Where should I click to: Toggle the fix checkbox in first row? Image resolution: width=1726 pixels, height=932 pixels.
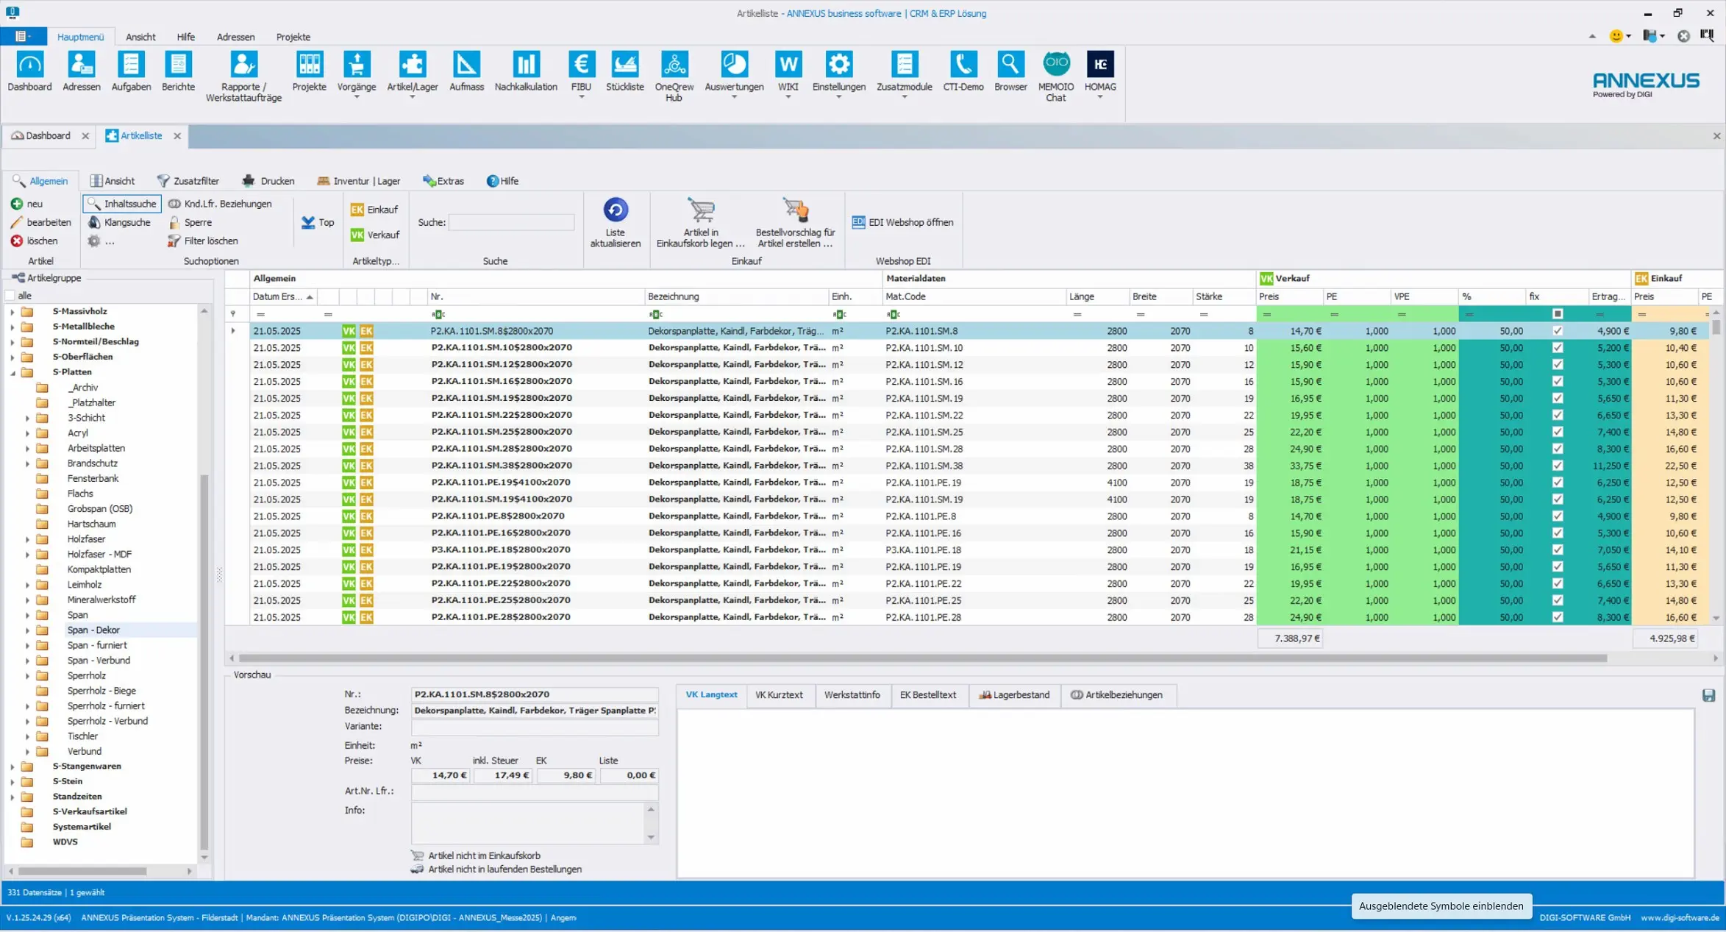tap(1557, 331)
